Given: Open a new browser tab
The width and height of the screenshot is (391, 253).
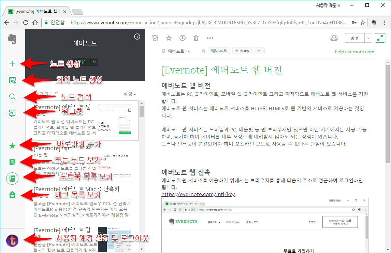Looking at the screenshot, I should (77, 12).
